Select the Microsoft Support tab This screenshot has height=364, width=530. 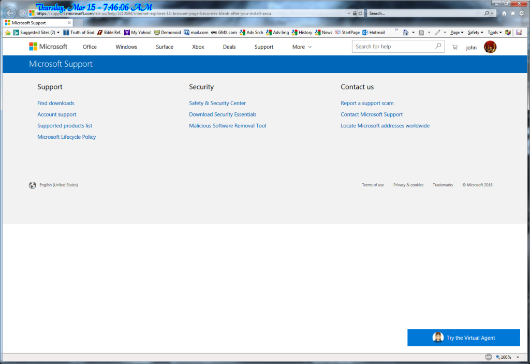(38, 23)
